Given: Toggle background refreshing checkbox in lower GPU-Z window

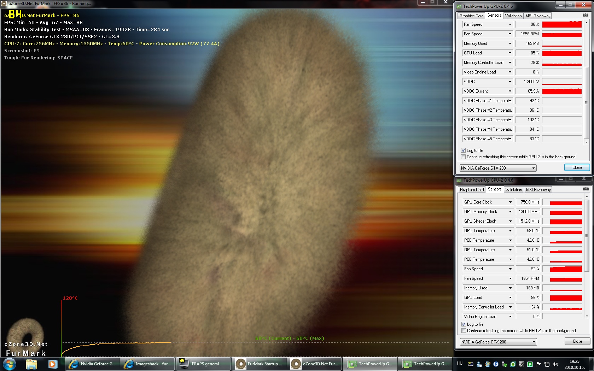Looking at the screenshot, I should tap(464, 331).
